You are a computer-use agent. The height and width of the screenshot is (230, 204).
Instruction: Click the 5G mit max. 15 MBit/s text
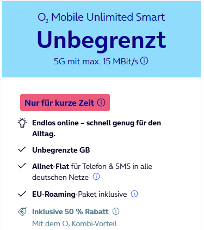pos(96,62)
